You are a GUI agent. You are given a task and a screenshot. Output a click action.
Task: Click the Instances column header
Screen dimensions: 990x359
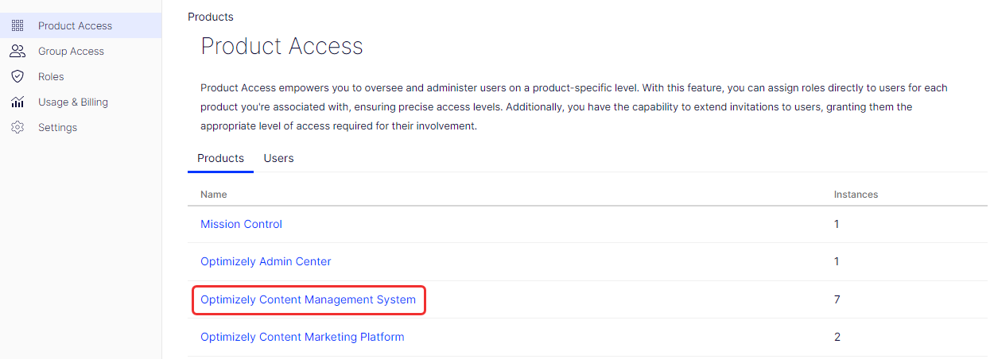coord(856,194)
